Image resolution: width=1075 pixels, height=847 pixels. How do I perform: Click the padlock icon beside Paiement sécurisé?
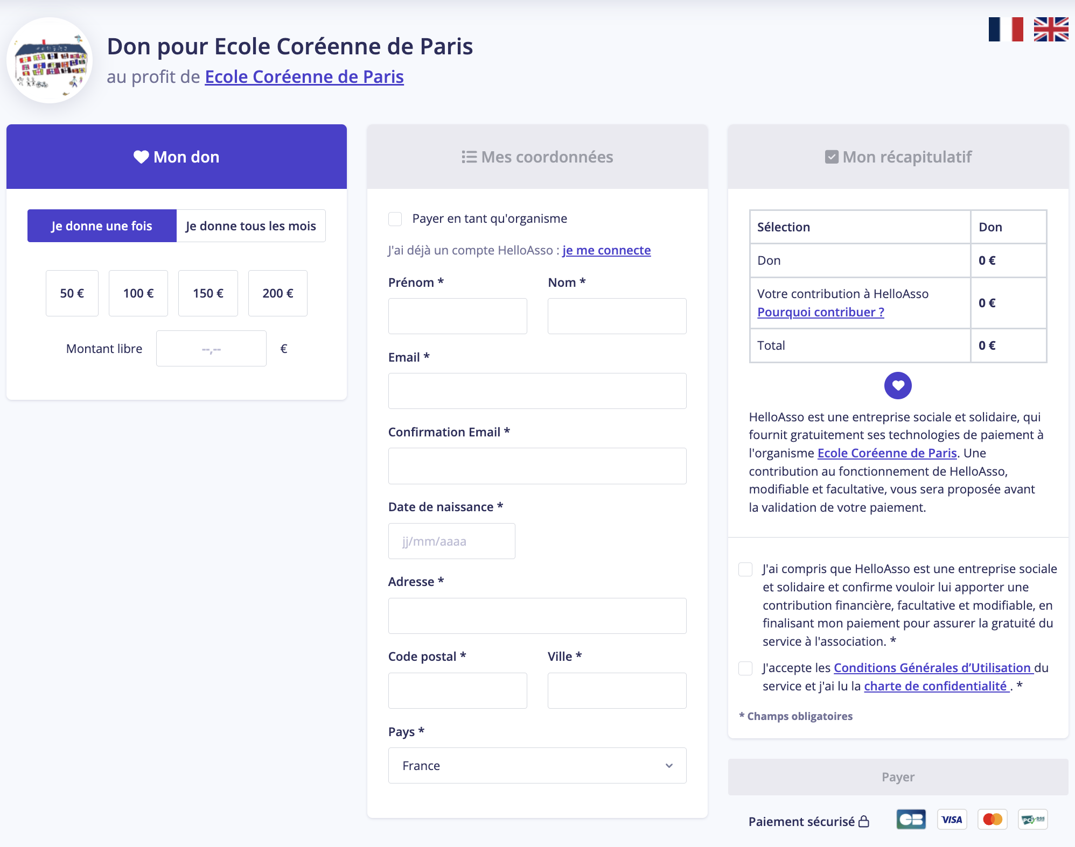coord(864,821)
